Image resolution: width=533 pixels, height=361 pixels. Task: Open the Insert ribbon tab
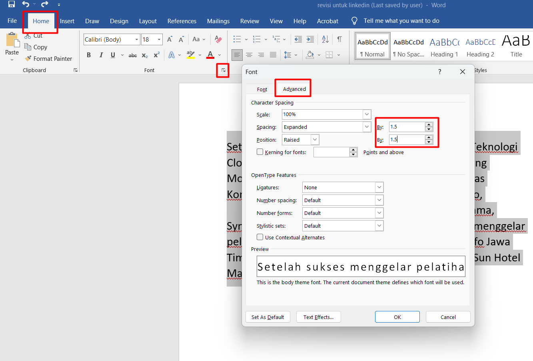point(67,21)
